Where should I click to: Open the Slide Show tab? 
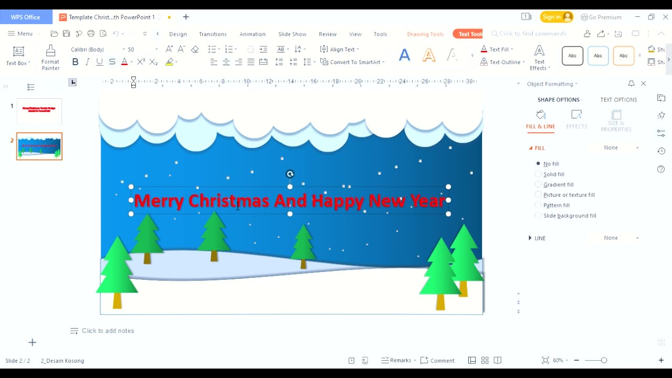[x=292, y=34]
